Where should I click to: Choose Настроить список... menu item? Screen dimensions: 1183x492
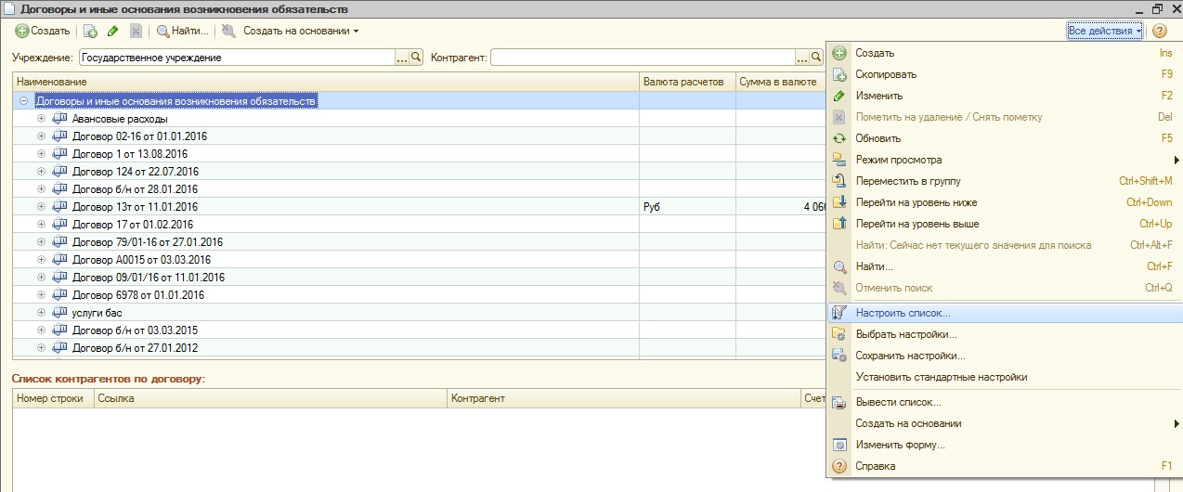click(x=1004, y=313)
